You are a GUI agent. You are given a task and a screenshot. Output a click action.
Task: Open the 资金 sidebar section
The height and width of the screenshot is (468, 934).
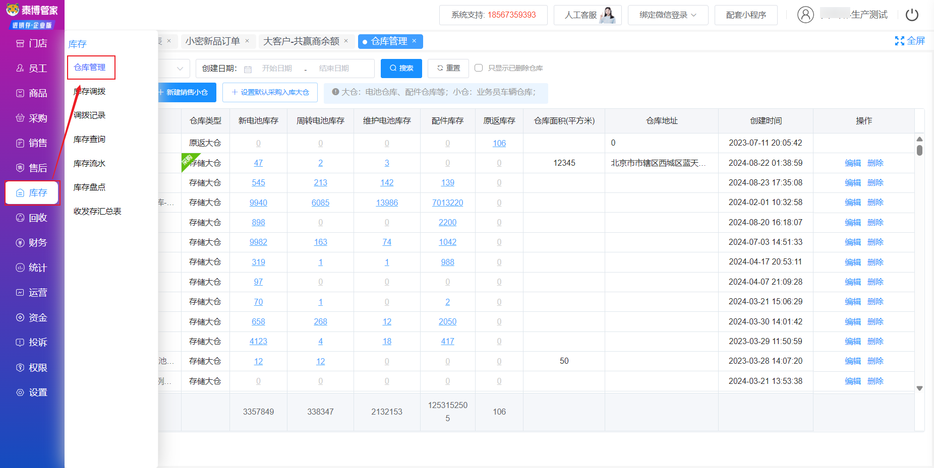[32, 317]
